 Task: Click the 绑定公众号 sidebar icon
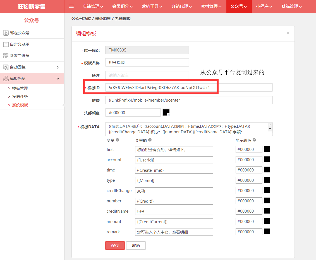click(x=6, y=33)
